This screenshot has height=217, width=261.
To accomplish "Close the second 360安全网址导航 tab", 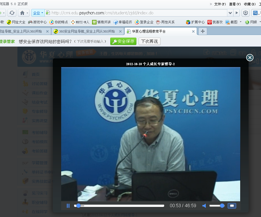I will pyautogui.click(x=120, y=31).
